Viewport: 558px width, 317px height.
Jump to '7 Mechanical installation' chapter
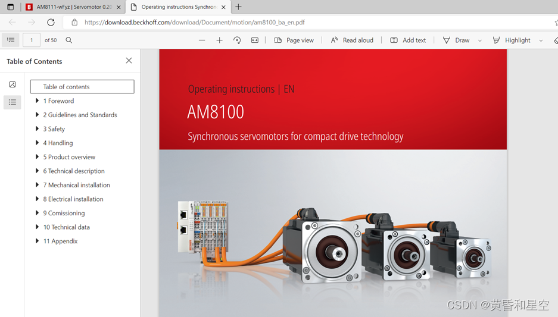(x=76, y=185)
